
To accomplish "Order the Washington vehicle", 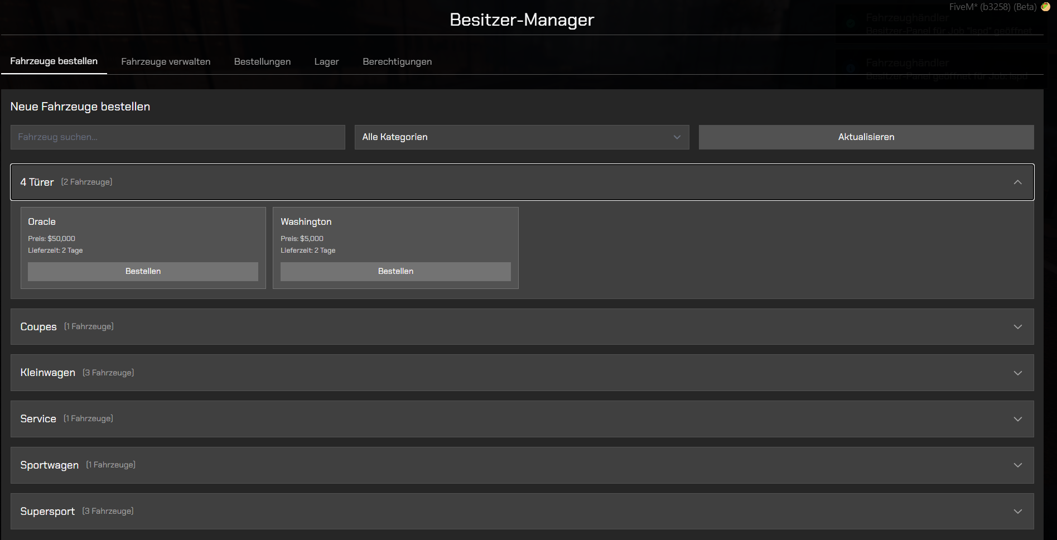I will click(395, 272).
